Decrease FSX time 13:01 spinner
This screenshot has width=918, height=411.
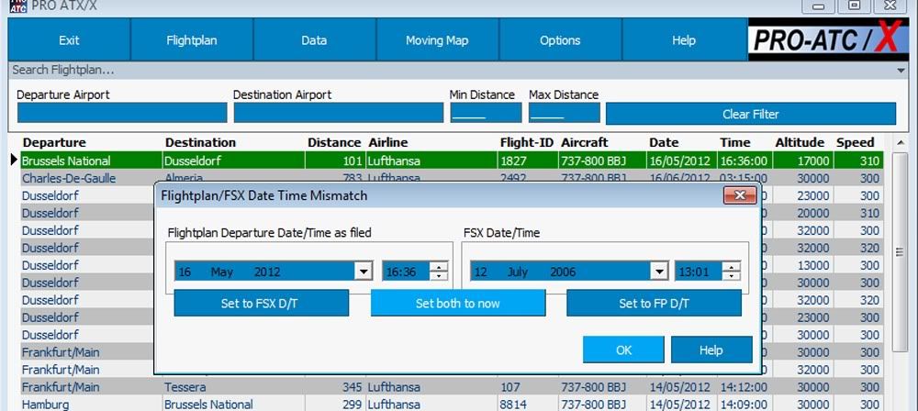[731, 276]
